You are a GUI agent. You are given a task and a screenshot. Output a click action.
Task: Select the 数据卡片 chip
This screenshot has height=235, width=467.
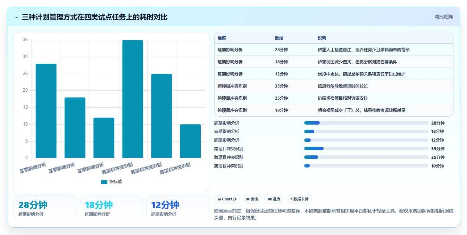(x=299, y=199)
